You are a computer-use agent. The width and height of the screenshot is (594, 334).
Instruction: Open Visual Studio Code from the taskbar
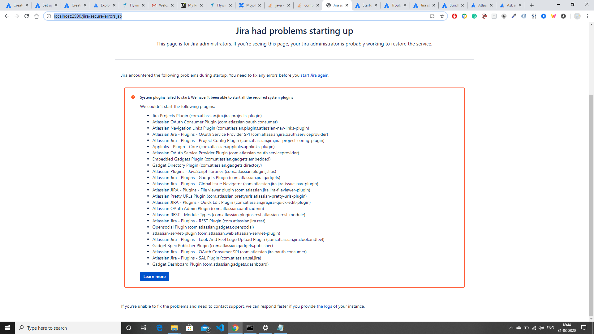point(220,328)
